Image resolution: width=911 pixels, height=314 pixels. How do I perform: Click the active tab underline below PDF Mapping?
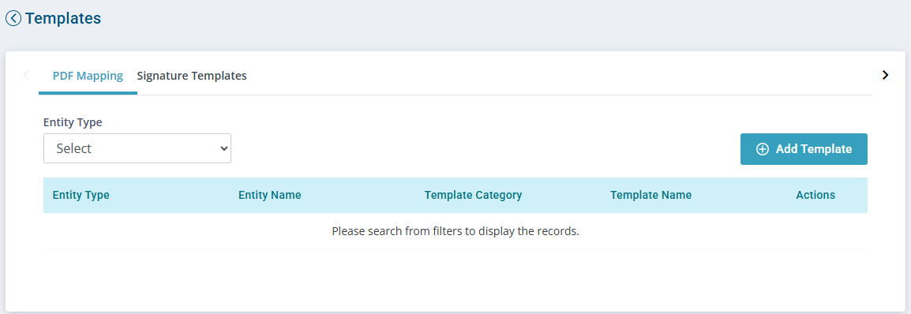(88, 93)
